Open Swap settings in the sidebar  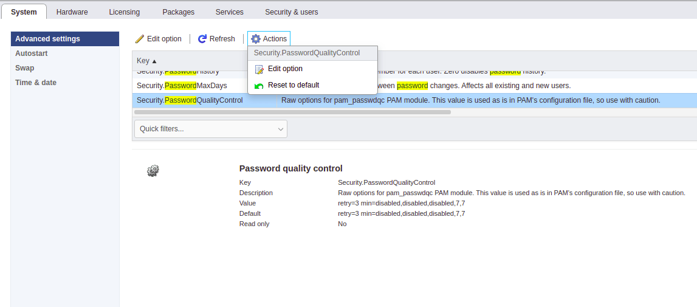coord(25,68)
